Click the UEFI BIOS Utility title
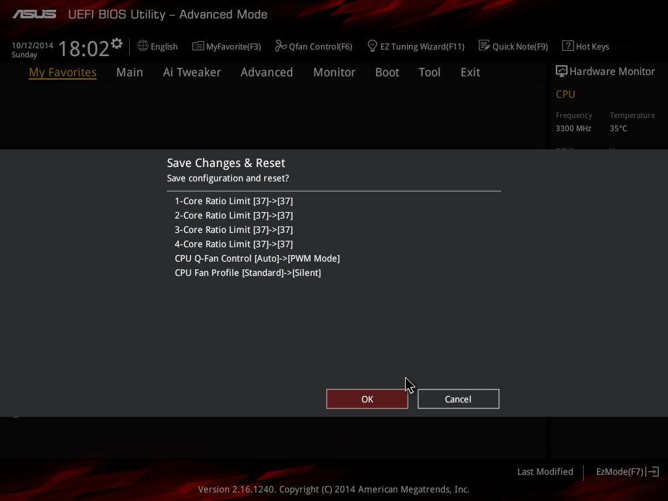Image resolution: width=668 pixels, height=501 pixels. (x=168, y=14)
